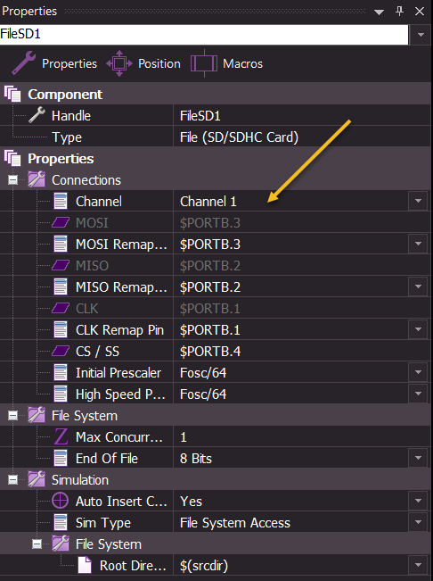Image resolution: width=433 pixels, height=581 pixels.
Task: Open the Sim Type dropdown
Action: [x=418, y=522]
